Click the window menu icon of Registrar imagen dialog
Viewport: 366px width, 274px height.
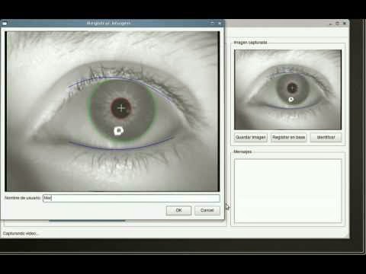point(5,24)
